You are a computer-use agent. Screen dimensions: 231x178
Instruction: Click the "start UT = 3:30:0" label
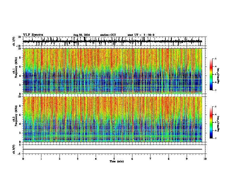[141, 35]
